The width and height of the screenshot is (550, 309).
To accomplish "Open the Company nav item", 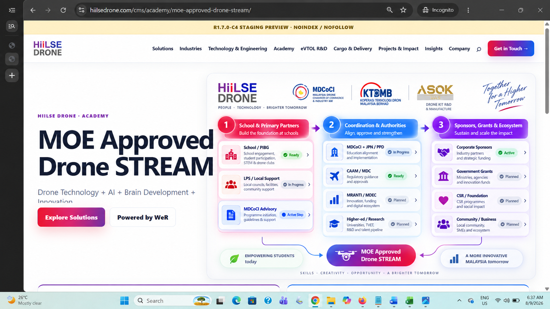I will click(459, 49).
